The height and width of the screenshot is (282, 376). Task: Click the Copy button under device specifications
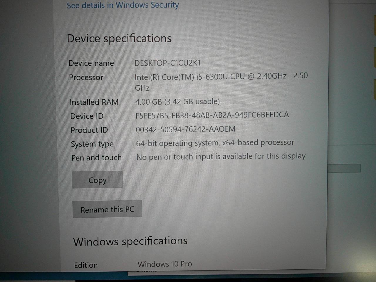(x=97, y=180)
